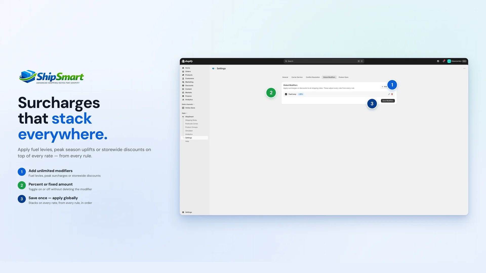Viewport: 486px width, 273px height.
Task: Open Analytics under the ShipSmart app
Action: click(x=189, y=134)
